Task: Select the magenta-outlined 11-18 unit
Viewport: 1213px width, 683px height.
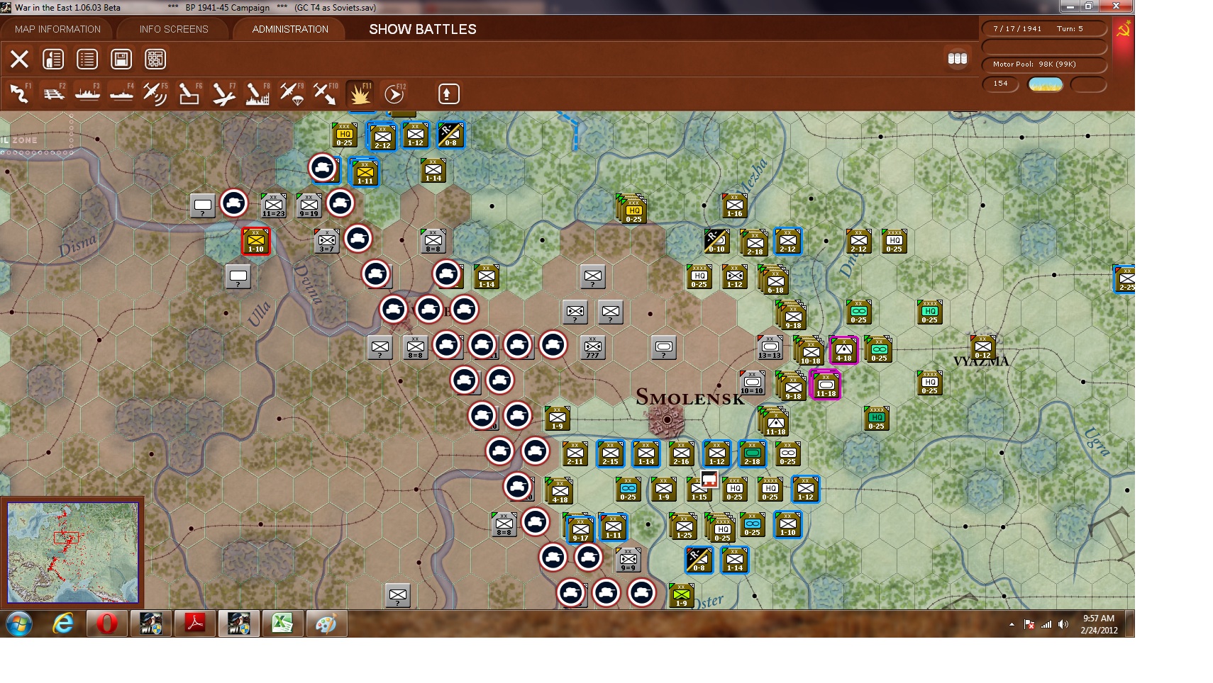Action: pos(826,385)
